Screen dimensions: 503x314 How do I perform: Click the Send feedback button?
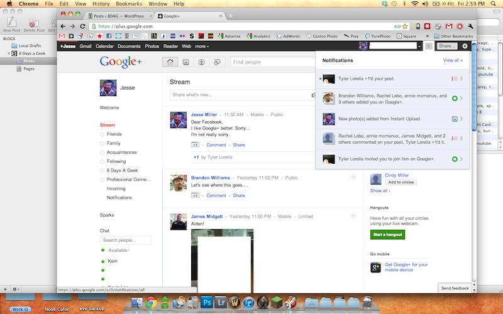pos(455,288)
